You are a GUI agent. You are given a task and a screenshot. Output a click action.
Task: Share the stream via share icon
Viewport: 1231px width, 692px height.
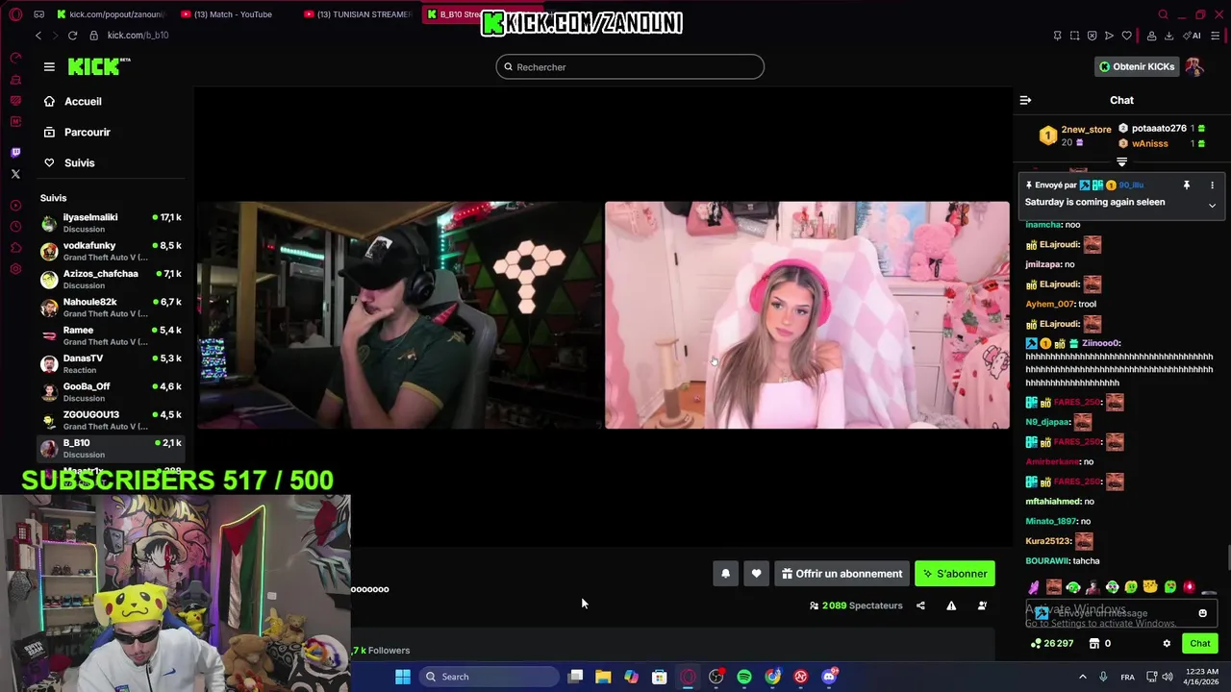click(920, 605)
